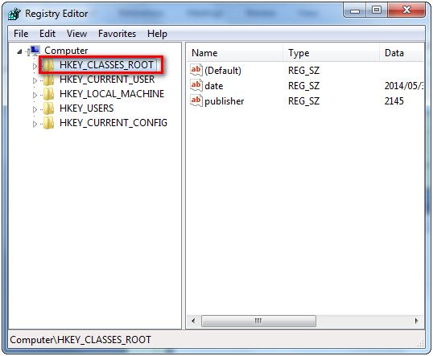Click the HKEY_LOCAL_MACHINE folder icon
Image resolution: width=433 pixels, height=356 pixels.
(48, 94)
